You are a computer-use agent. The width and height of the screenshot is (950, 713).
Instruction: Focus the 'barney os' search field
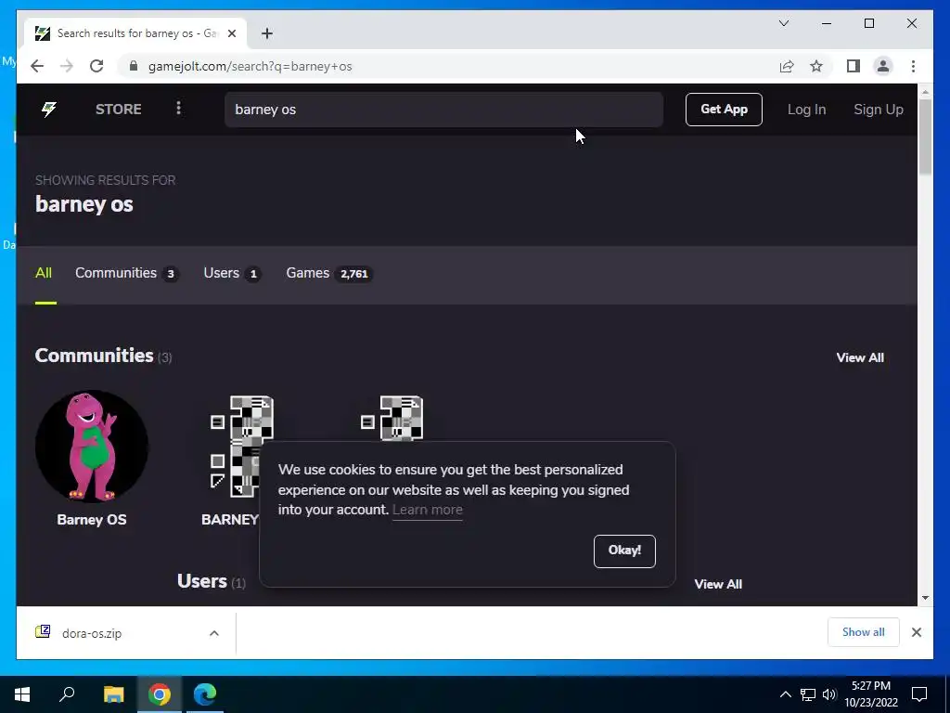443,110
